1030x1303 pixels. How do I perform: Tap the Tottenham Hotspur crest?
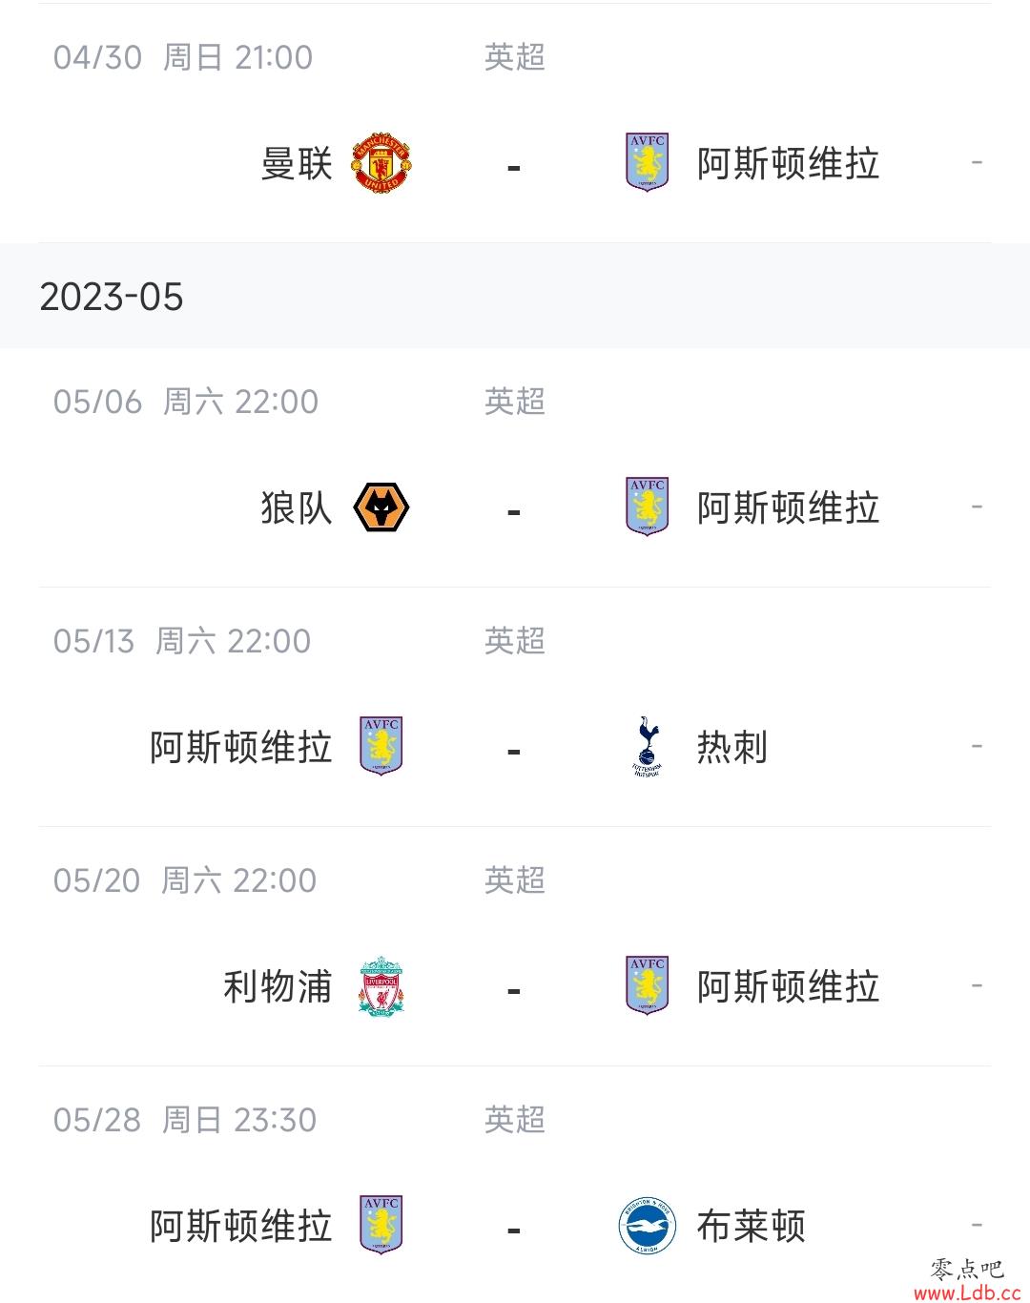point(647,746)
